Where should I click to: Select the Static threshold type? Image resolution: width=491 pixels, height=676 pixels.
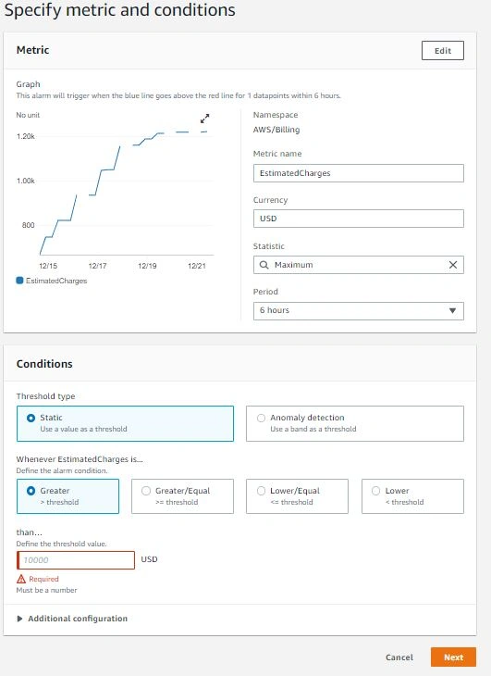[x=125, y=423]
